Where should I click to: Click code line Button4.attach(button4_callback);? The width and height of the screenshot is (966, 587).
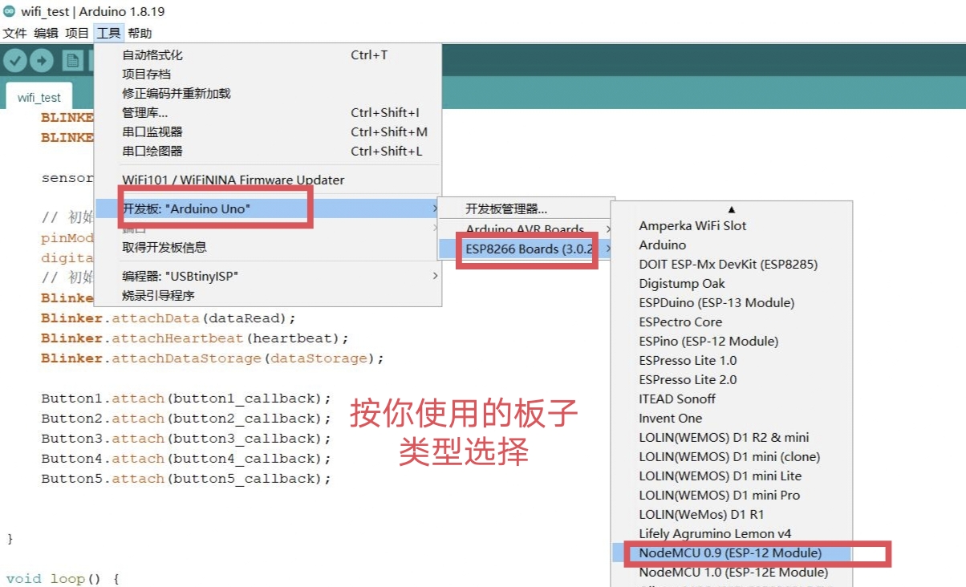pos(186,459)
